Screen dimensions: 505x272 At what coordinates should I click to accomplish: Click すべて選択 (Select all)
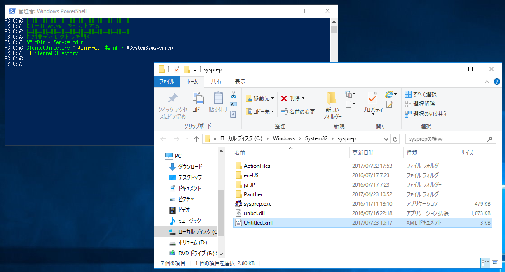pos(421,94)
